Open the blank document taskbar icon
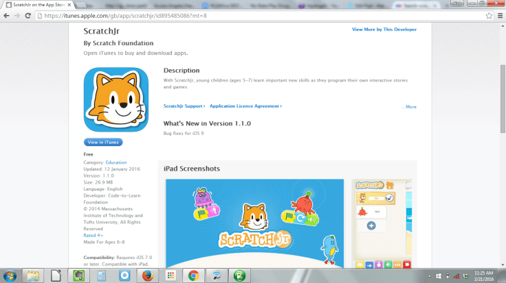This screenshot has width=506, height=283. pyautogui.click(x=56, y=276)
